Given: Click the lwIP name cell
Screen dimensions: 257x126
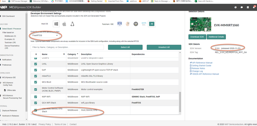Looking at the screenshot, I should (53, 70).
